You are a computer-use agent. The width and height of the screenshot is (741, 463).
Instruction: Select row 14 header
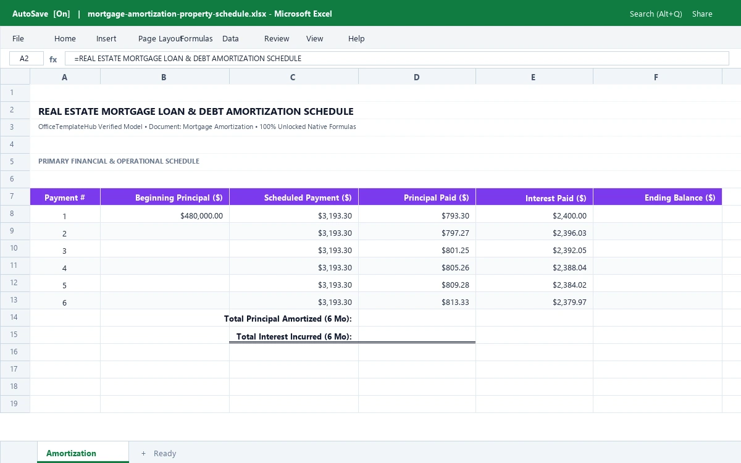15,317
